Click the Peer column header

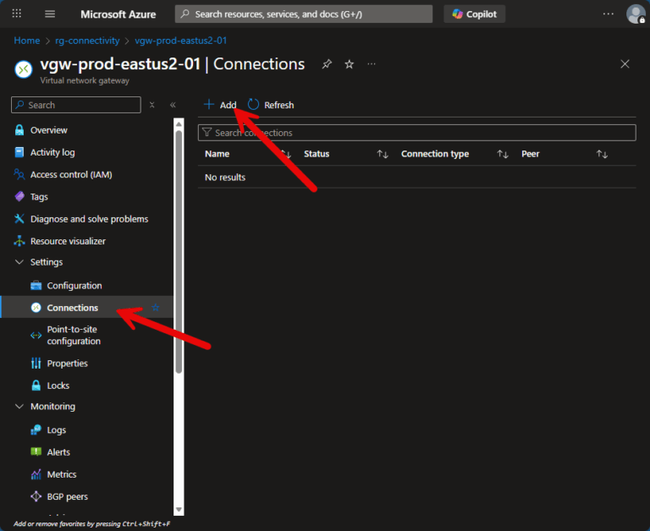[530, 154]
